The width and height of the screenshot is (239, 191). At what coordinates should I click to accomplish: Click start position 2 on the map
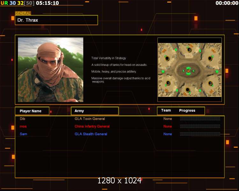coord(210,83)
